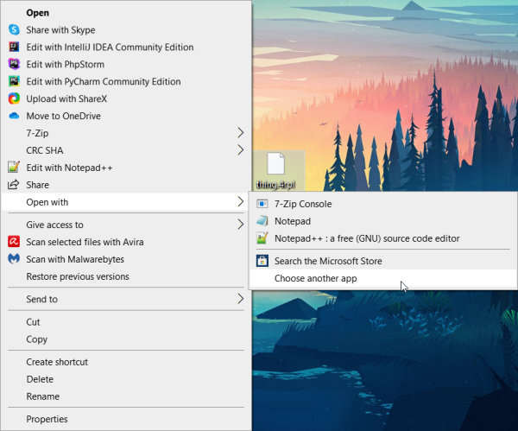Click the Open with menu entry
The height and width of the screenshot is (431, 518).
126,201
